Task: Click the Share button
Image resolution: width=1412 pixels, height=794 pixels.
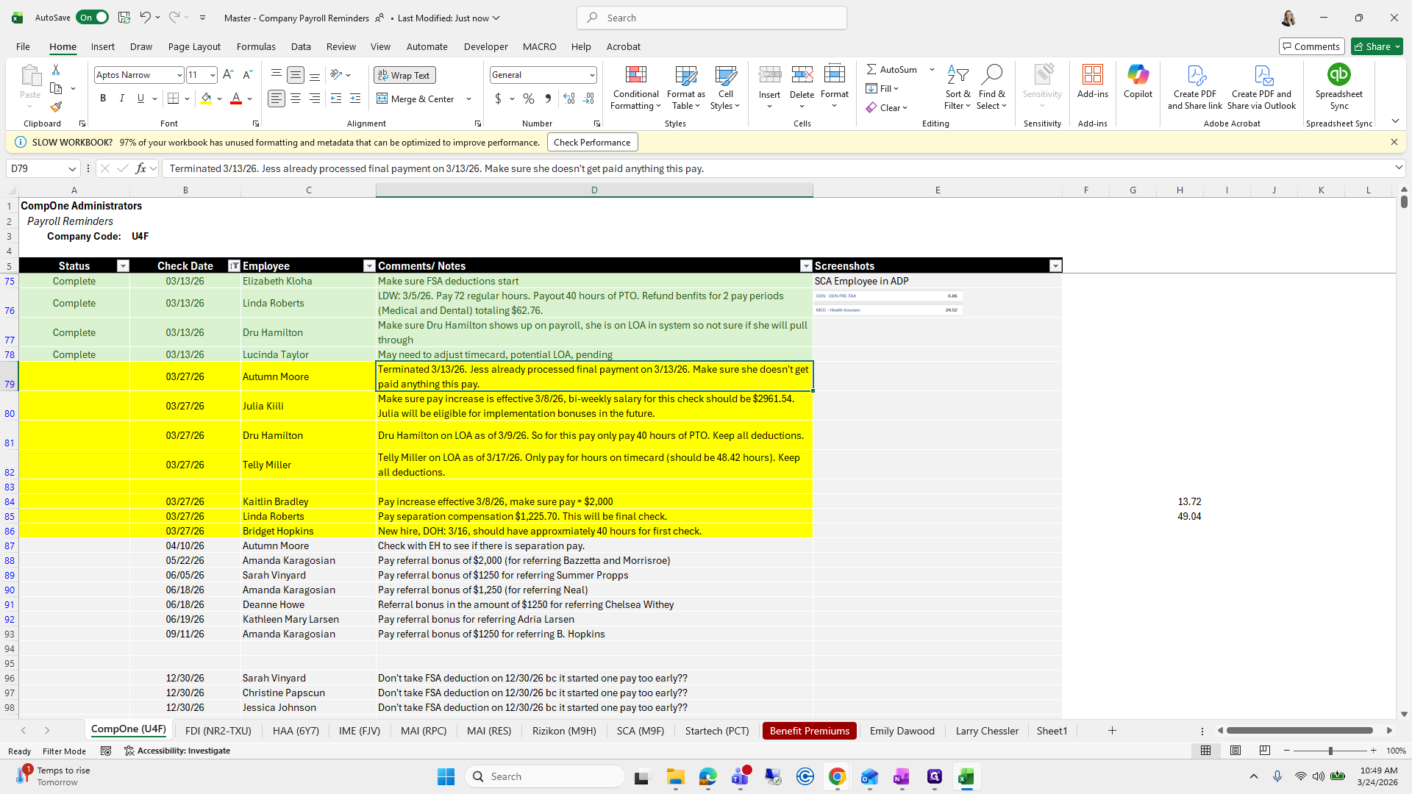Action: pos(1377,46)
